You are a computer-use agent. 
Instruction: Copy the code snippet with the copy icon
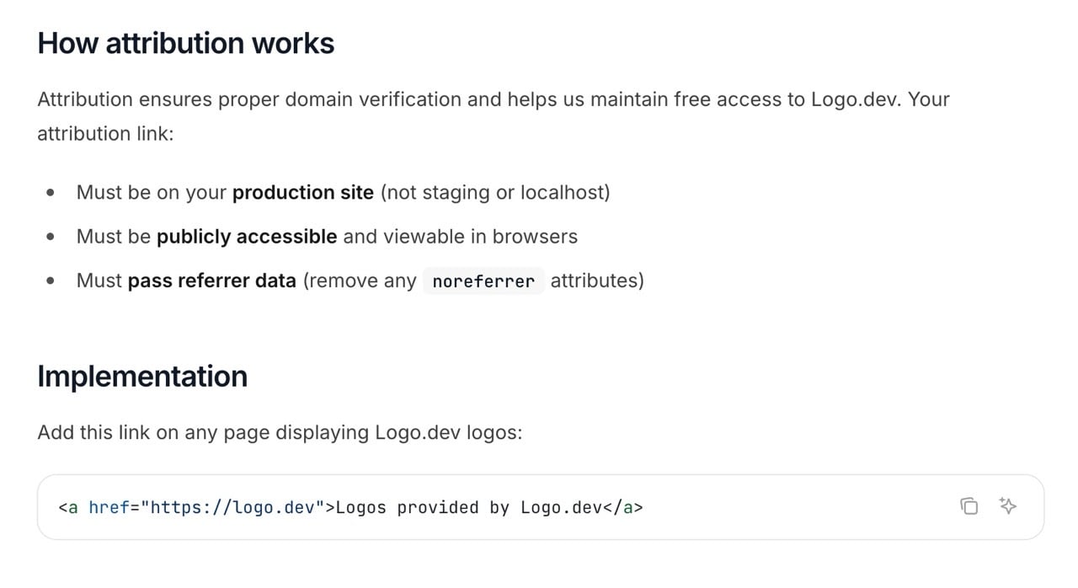tap(969, 506)
